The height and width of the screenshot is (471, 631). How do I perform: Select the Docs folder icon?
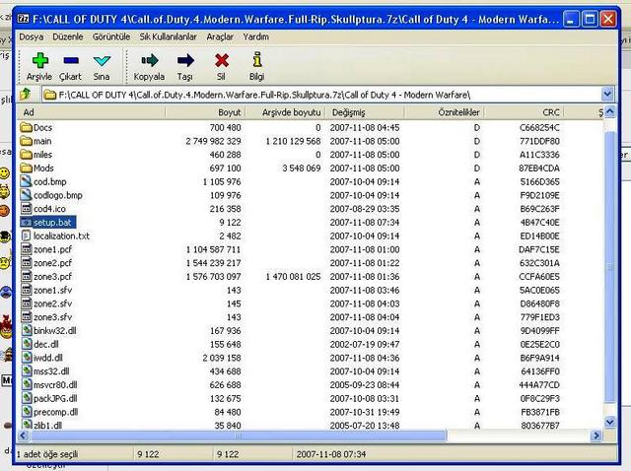[27, 127]
